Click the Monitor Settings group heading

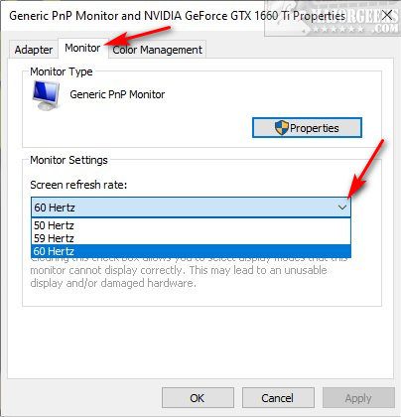[x=68, y=160]
